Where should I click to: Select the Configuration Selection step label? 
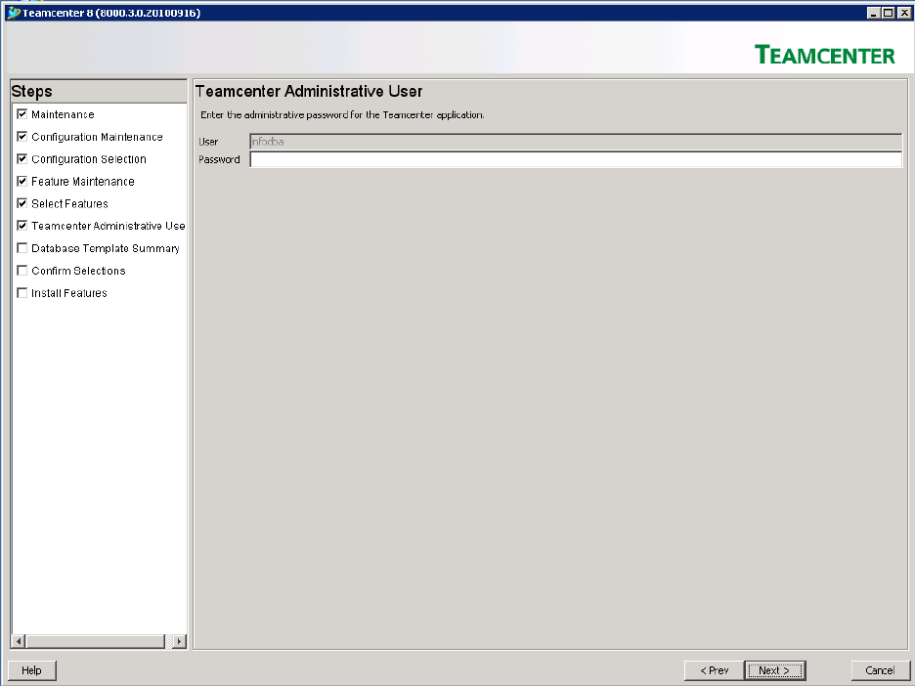89,159
